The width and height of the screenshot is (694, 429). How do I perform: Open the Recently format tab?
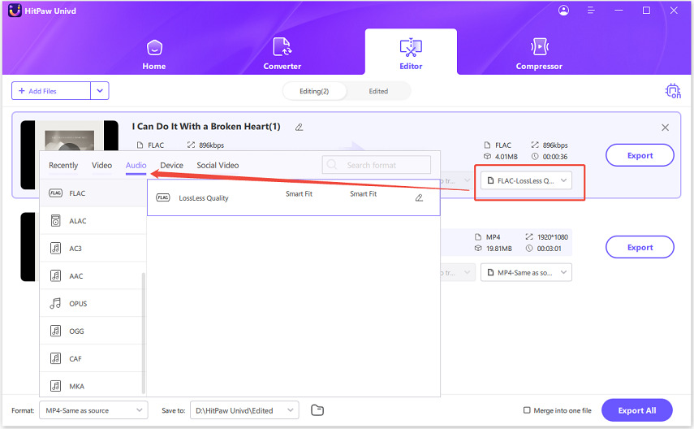pyautogui.click(x=63, y=165)
